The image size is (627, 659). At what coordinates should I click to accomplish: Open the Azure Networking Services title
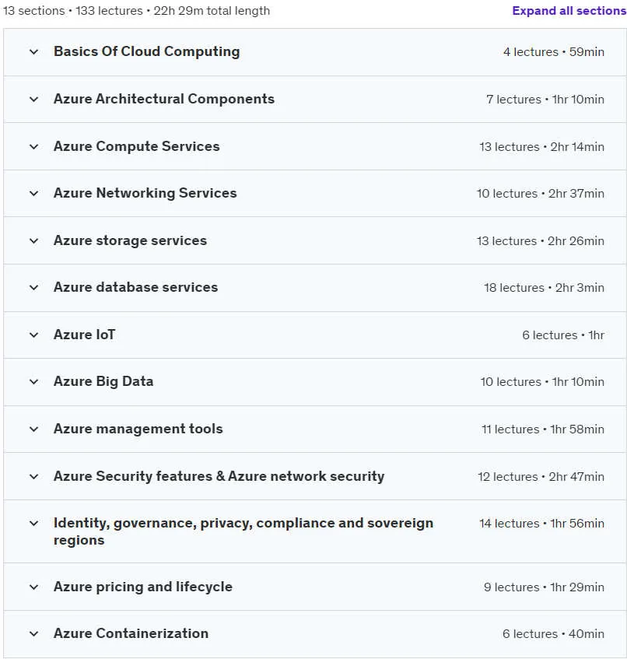(145, 193)
